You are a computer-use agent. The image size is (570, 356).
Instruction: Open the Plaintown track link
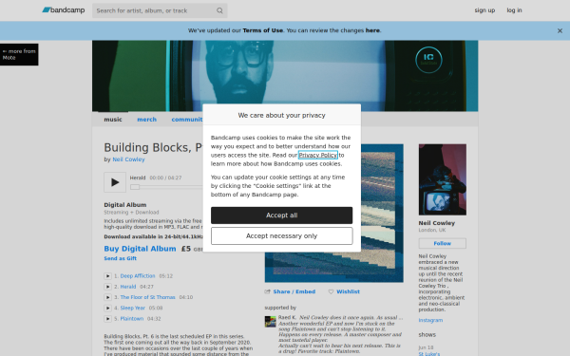coord(132,319)
